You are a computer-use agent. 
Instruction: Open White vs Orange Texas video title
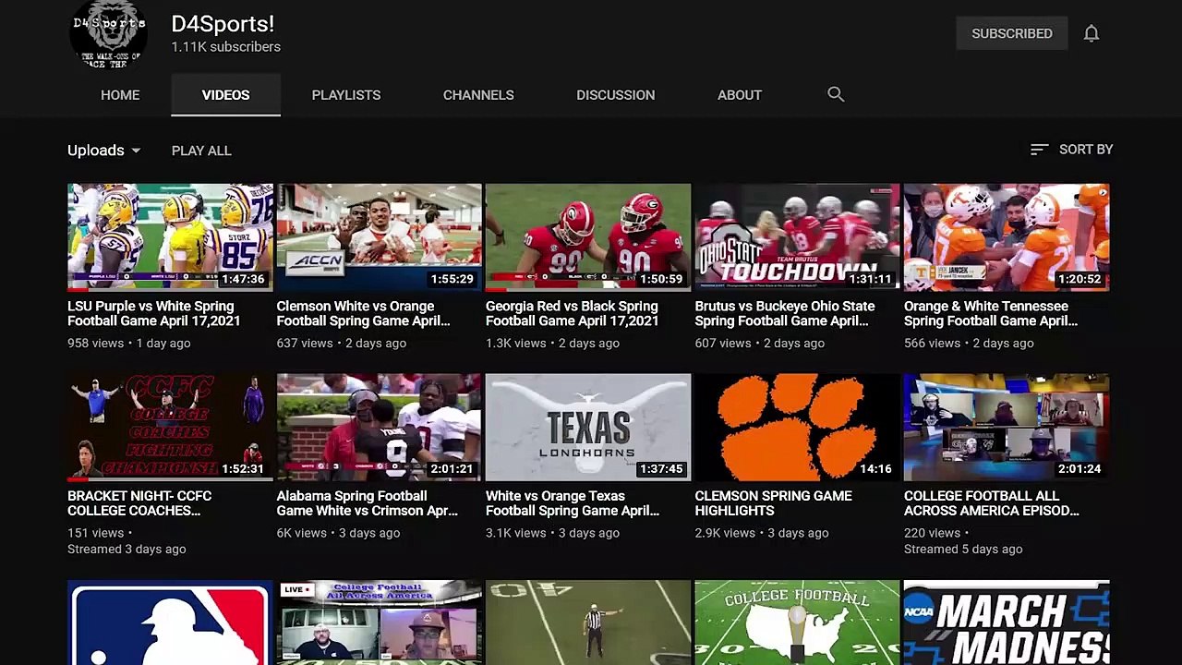click(573, 503)
